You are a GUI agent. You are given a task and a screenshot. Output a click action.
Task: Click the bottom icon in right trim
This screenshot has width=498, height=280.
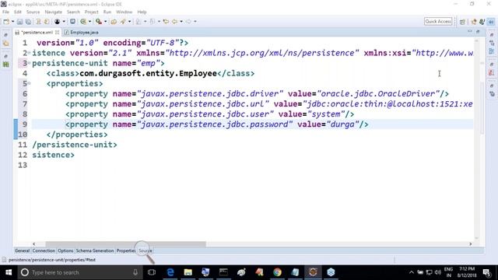tap(492, 94)
